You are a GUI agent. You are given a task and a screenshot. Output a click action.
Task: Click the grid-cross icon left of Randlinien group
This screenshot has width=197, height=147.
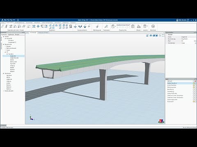34,26
